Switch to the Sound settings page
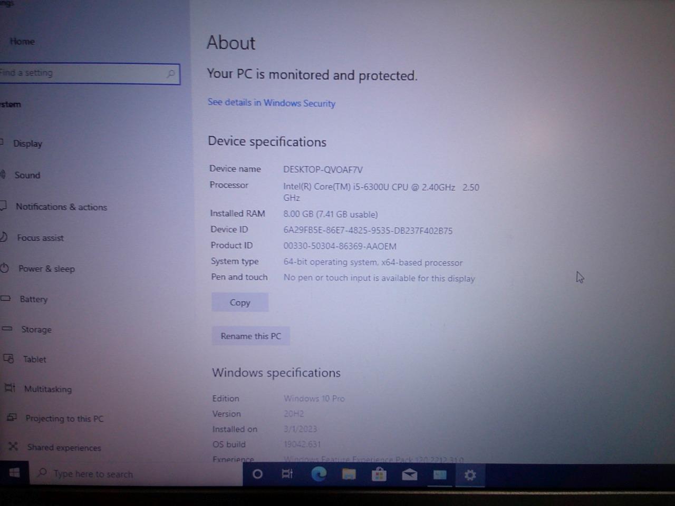This screenshot has width=675, height=506. (x=27, y=175)
